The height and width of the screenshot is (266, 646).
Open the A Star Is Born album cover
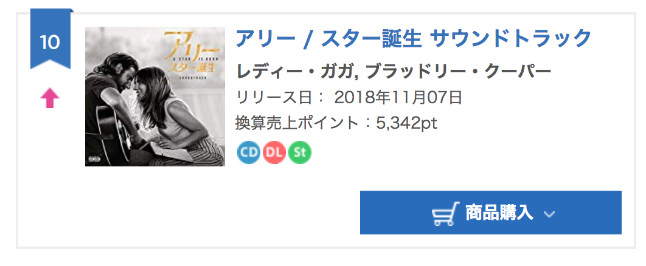[155, 97]
